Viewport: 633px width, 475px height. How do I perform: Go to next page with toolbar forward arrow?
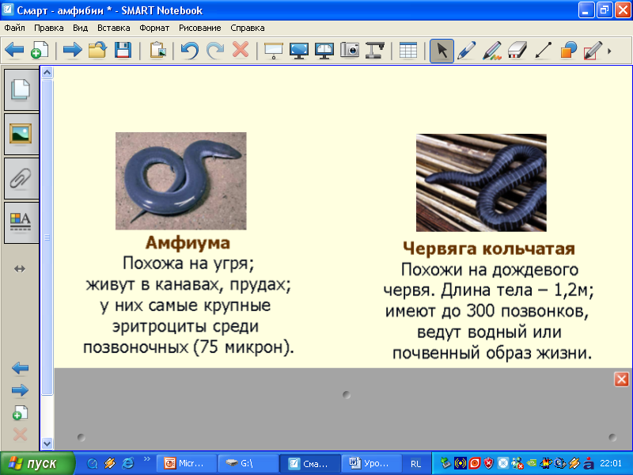(73, 51)
